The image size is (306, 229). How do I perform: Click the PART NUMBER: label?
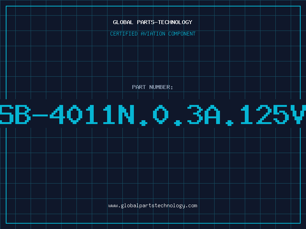[x=153, y=87]
